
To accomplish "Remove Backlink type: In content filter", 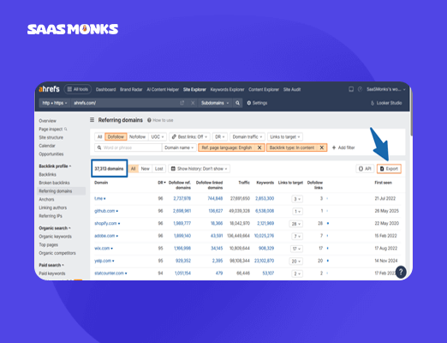I will tap(322, 147).
